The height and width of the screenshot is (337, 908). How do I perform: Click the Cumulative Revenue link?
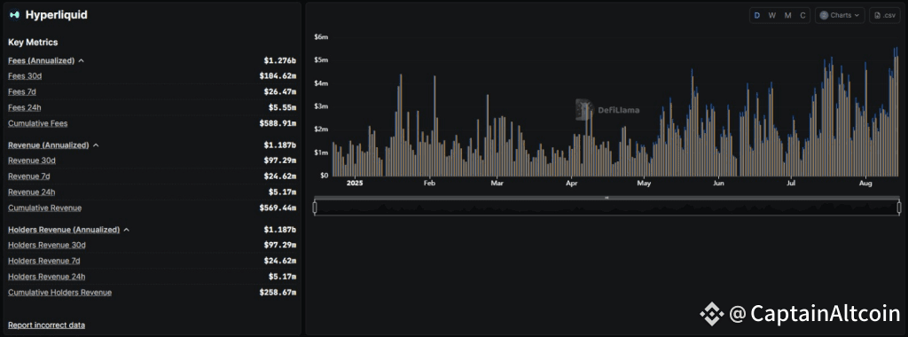pos(44,208)
